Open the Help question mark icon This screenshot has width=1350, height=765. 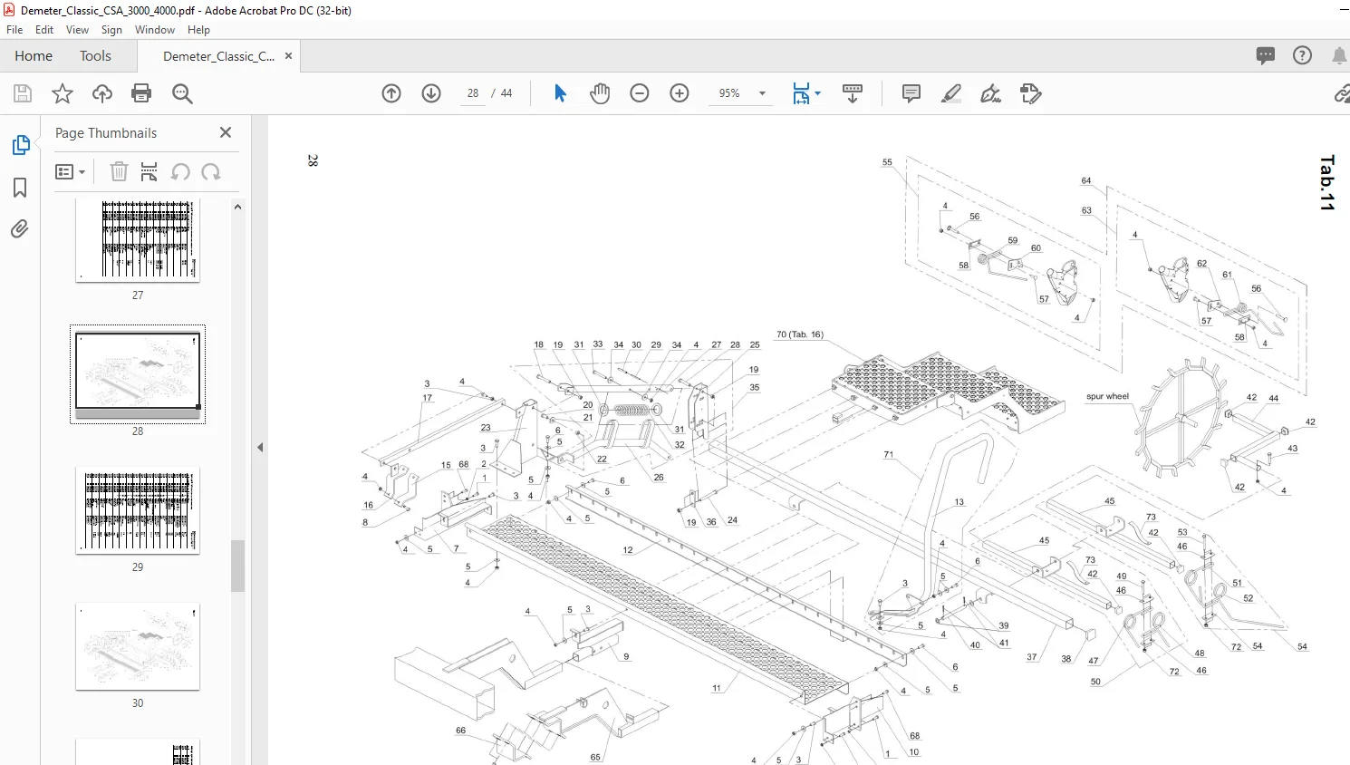pyautogui.click(x=1302, y=56)
